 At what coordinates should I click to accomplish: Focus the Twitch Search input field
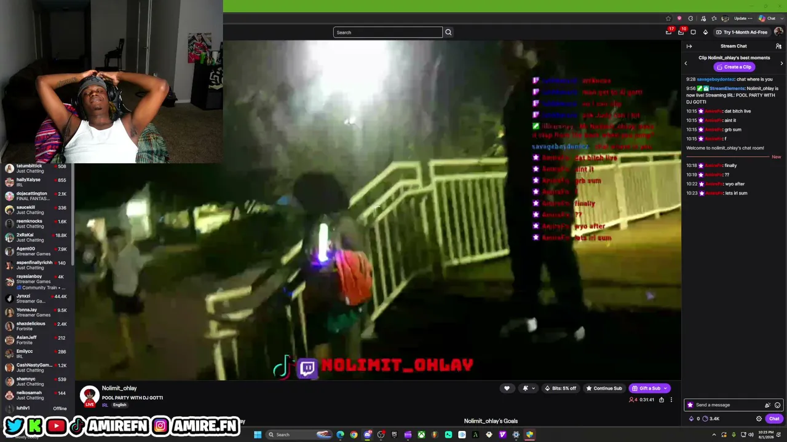pyautogui.click(x=387, y=32)
